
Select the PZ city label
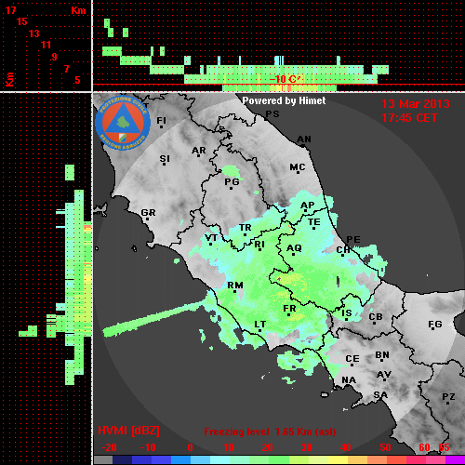coord(448,396)
